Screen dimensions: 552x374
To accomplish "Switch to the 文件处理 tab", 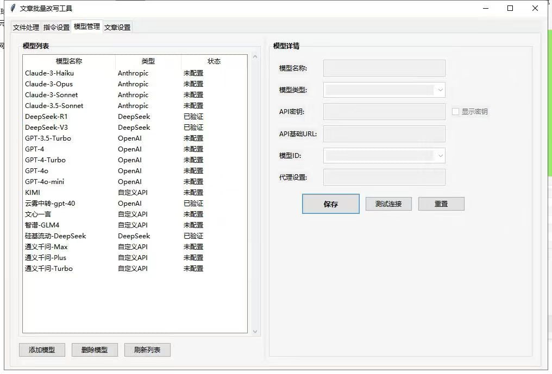I will coord(26,27).
